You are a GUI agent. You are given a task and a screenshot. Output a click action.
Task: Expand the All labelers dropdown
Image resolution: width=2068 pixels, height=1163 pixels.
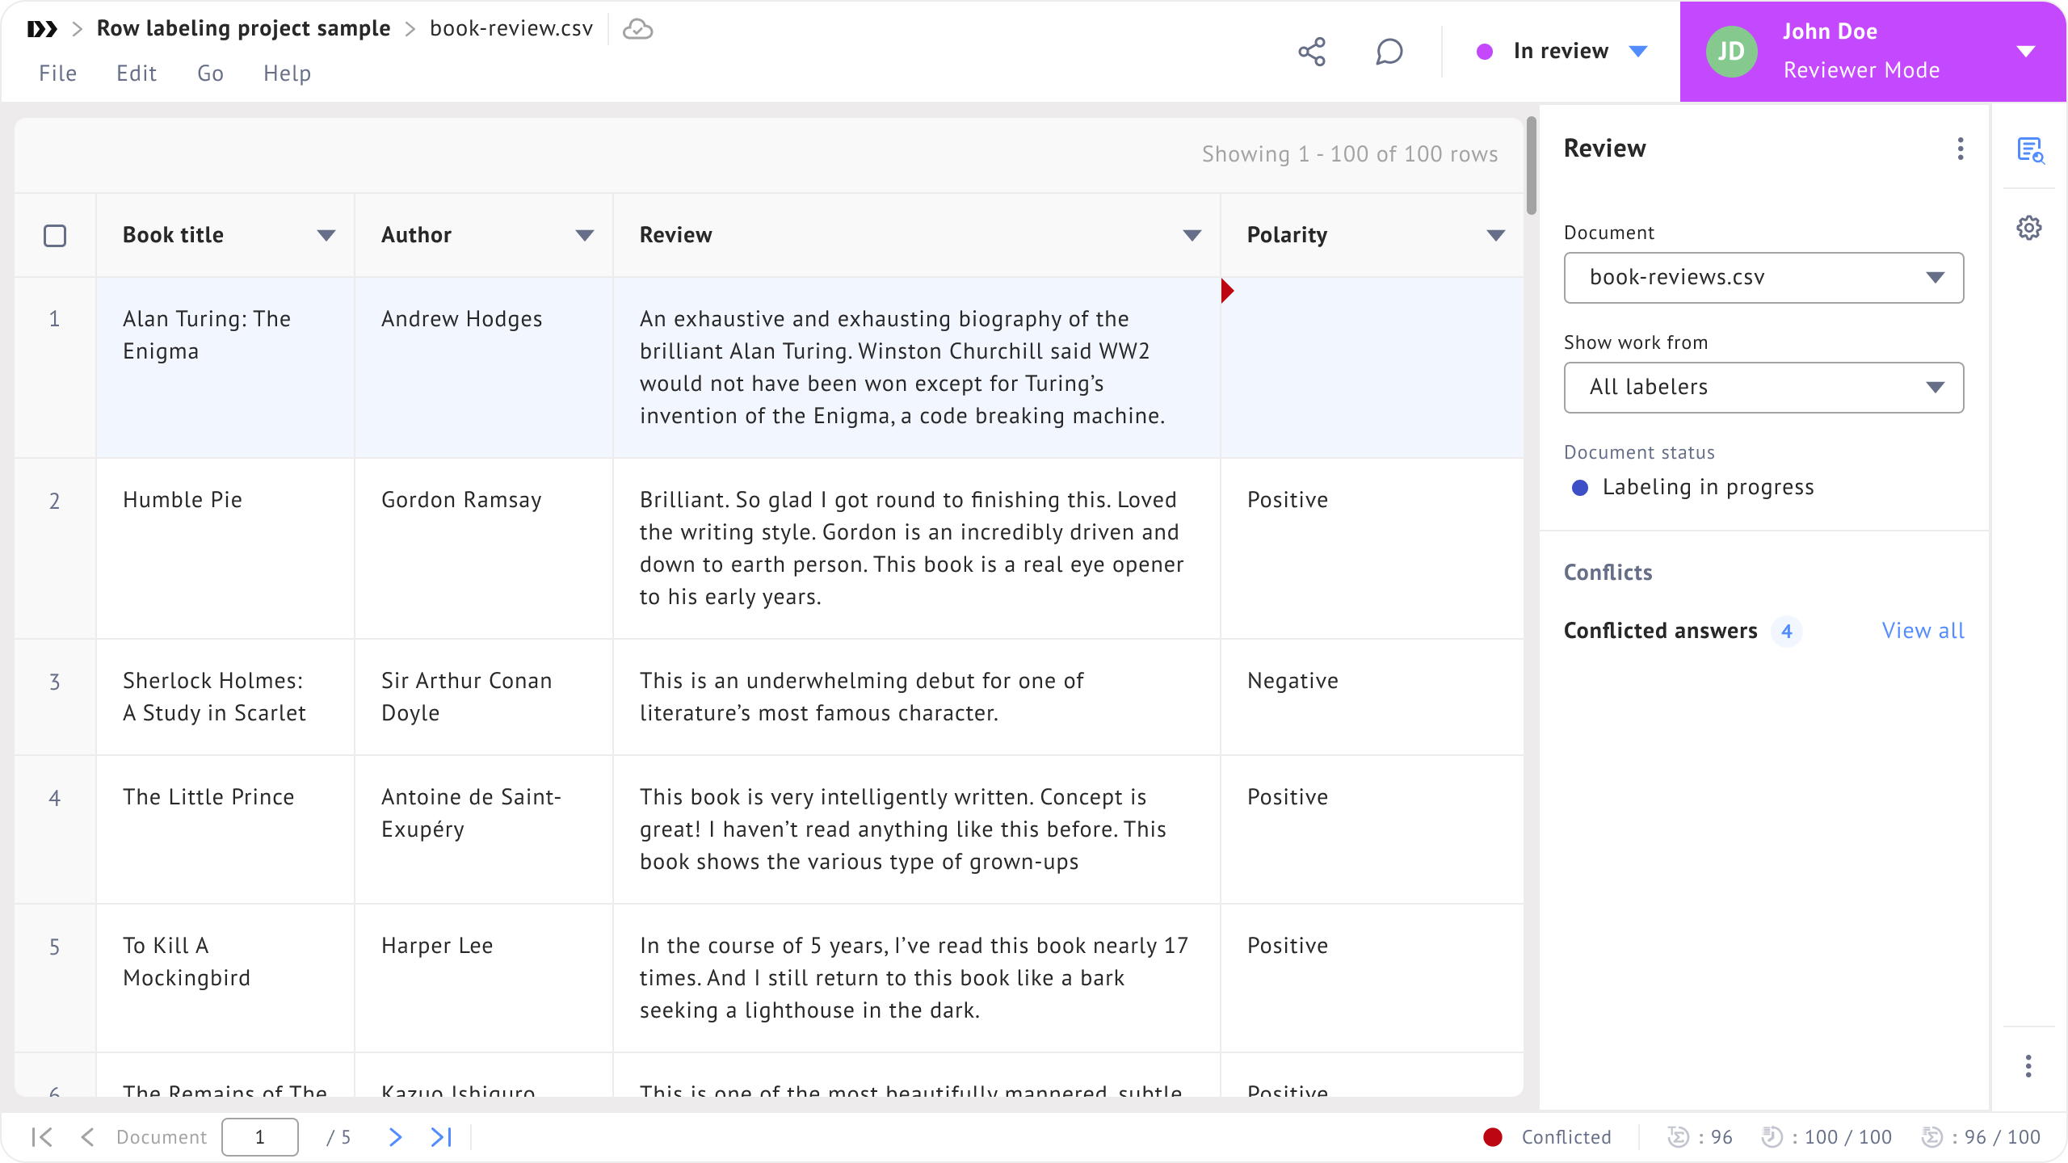[1763, 388]
